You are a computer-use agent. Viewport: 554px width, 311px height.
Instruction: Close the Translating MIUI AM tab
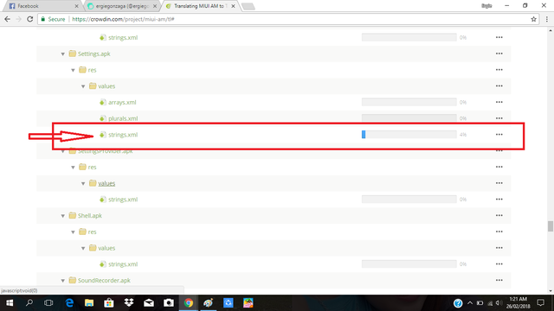(x=233, y=6)
